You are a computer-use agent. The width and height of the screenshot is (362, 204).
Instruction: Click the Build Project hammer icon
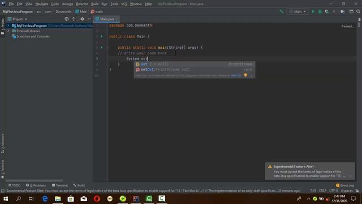pos(281,11)
